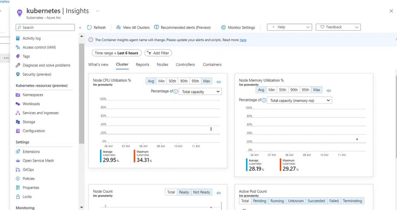
Task: Click the Extensions icon
Action: tap(18, 152)
